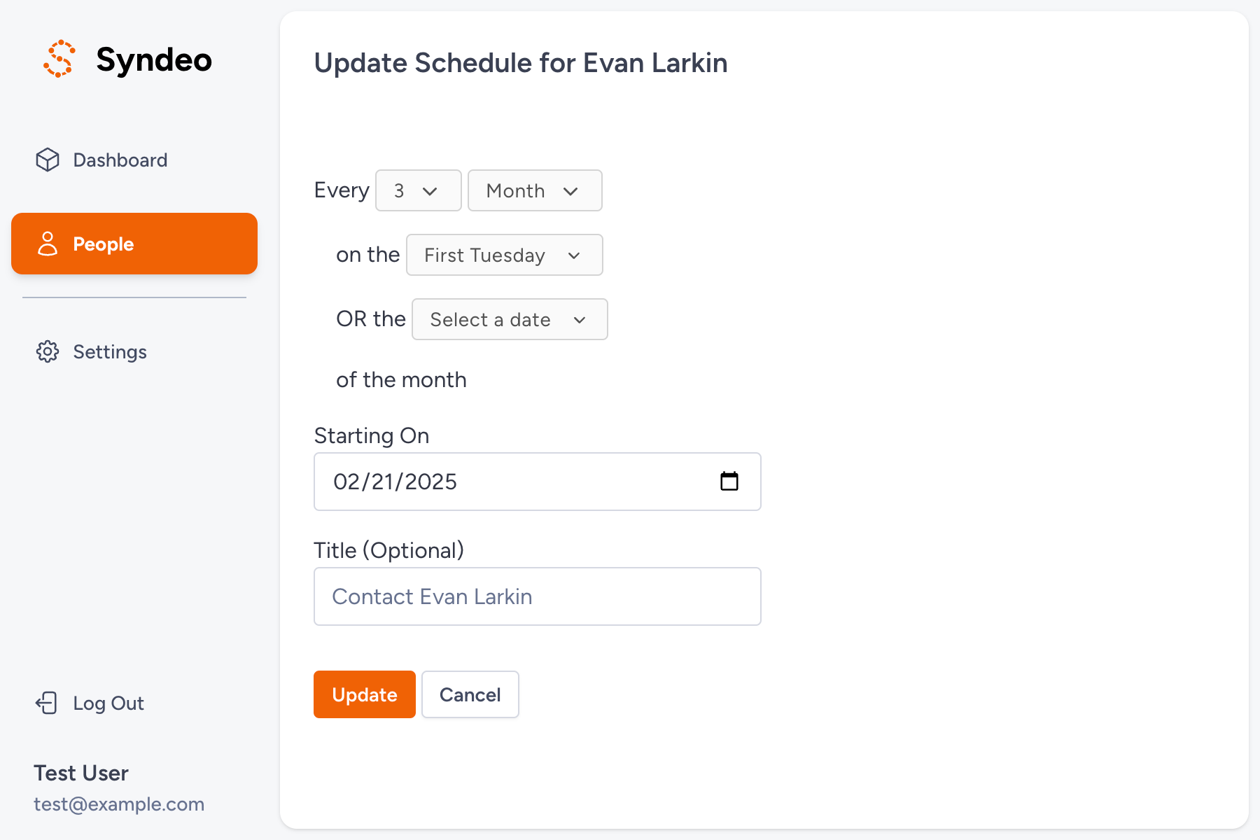The height and width of the screenshot is (840, 1260).
Task: Go to the Dashboard menu item
Action: coord(120,160)
